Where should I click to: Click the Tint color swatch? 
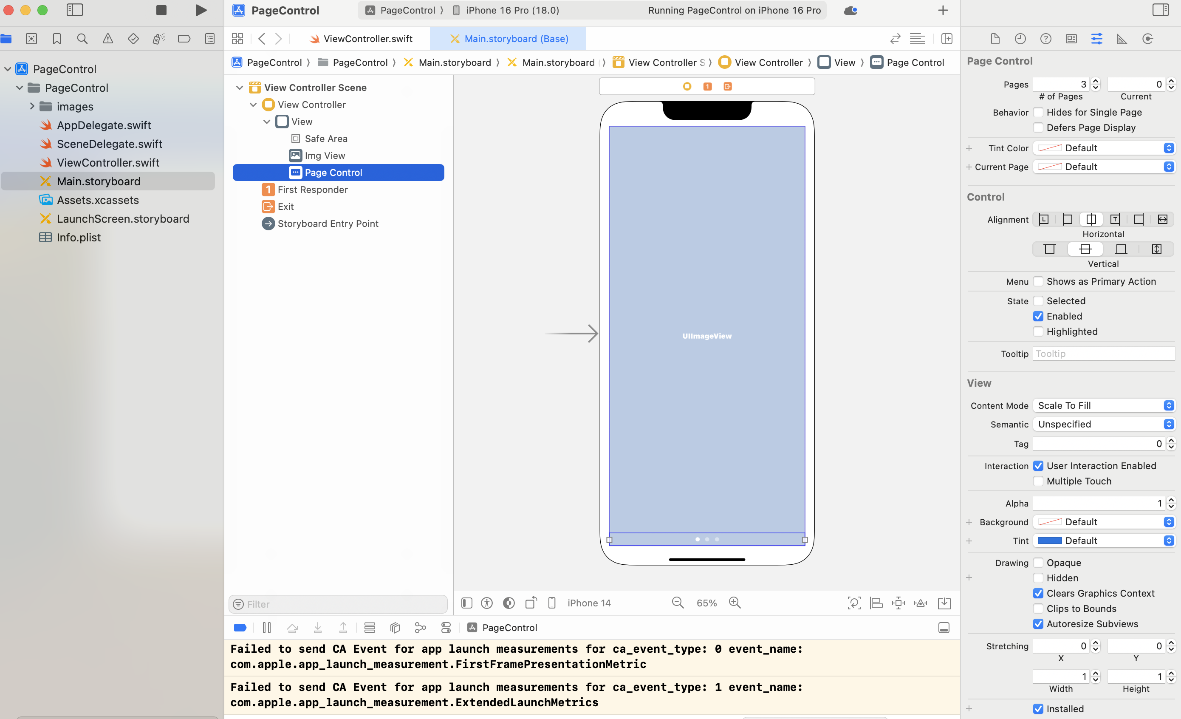1050,541
